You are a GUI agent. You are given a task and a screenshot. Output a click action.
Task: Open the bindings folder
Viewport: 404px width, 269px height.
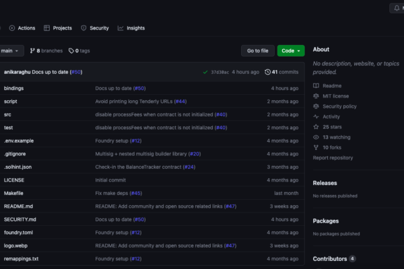[x=13, y=88]
